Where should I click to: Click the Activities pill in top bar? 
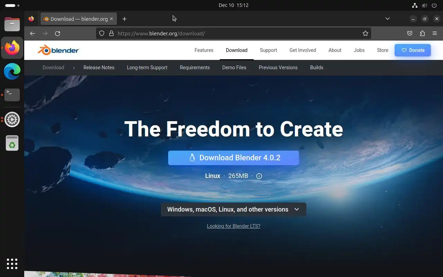12,5
